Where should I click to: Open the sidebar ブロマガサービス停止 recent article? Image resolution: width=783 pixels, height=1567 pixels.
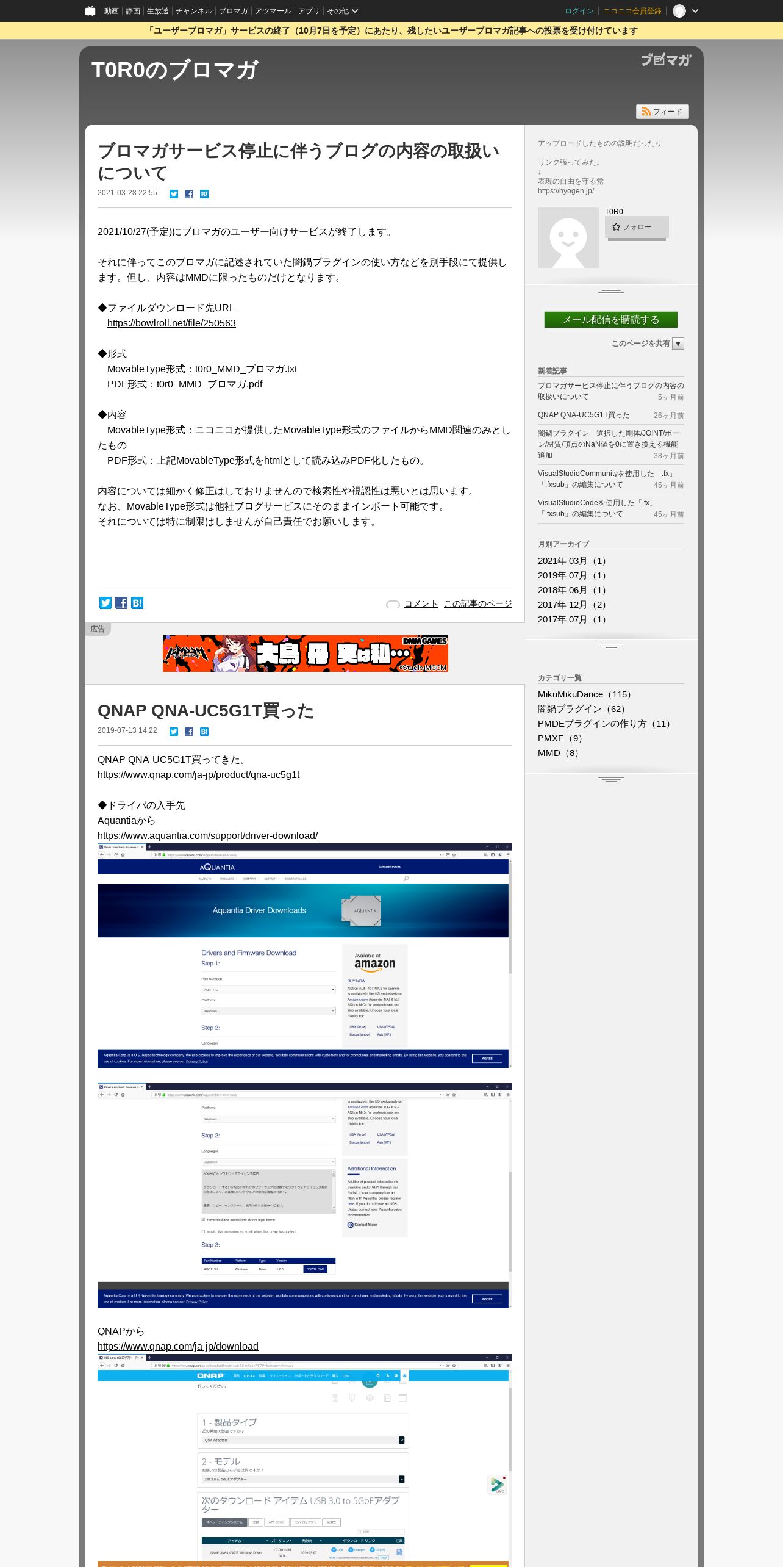click(x=611, y=391)
